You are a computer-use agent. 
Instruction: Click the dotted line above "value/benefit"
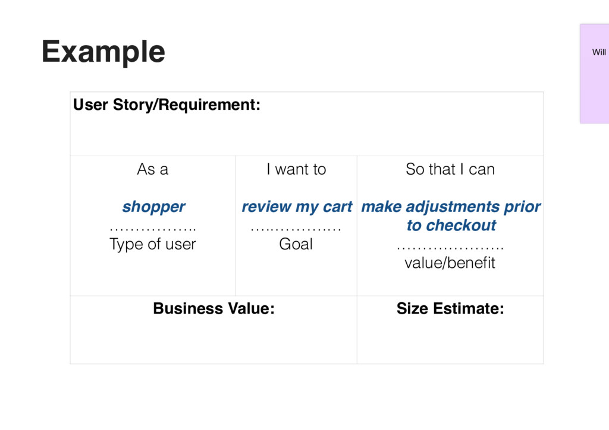click(450, 246)
